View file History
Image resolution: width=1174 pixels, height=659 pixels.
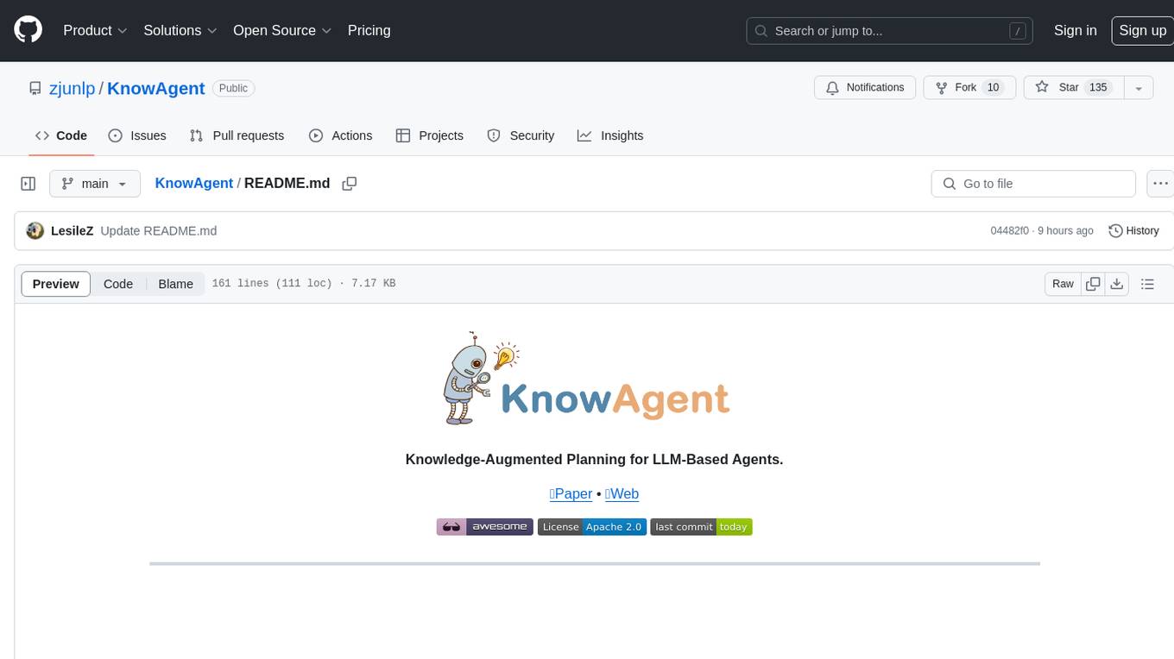click(1133, 231)
